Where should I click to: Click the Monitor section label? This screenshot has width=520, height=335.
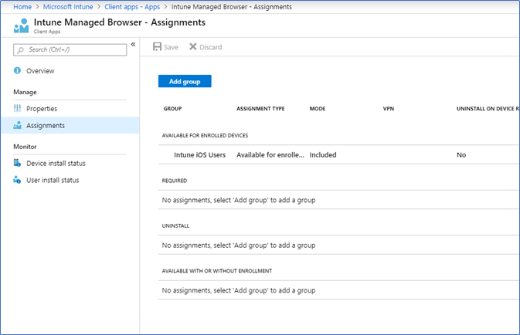click(25, 147)
